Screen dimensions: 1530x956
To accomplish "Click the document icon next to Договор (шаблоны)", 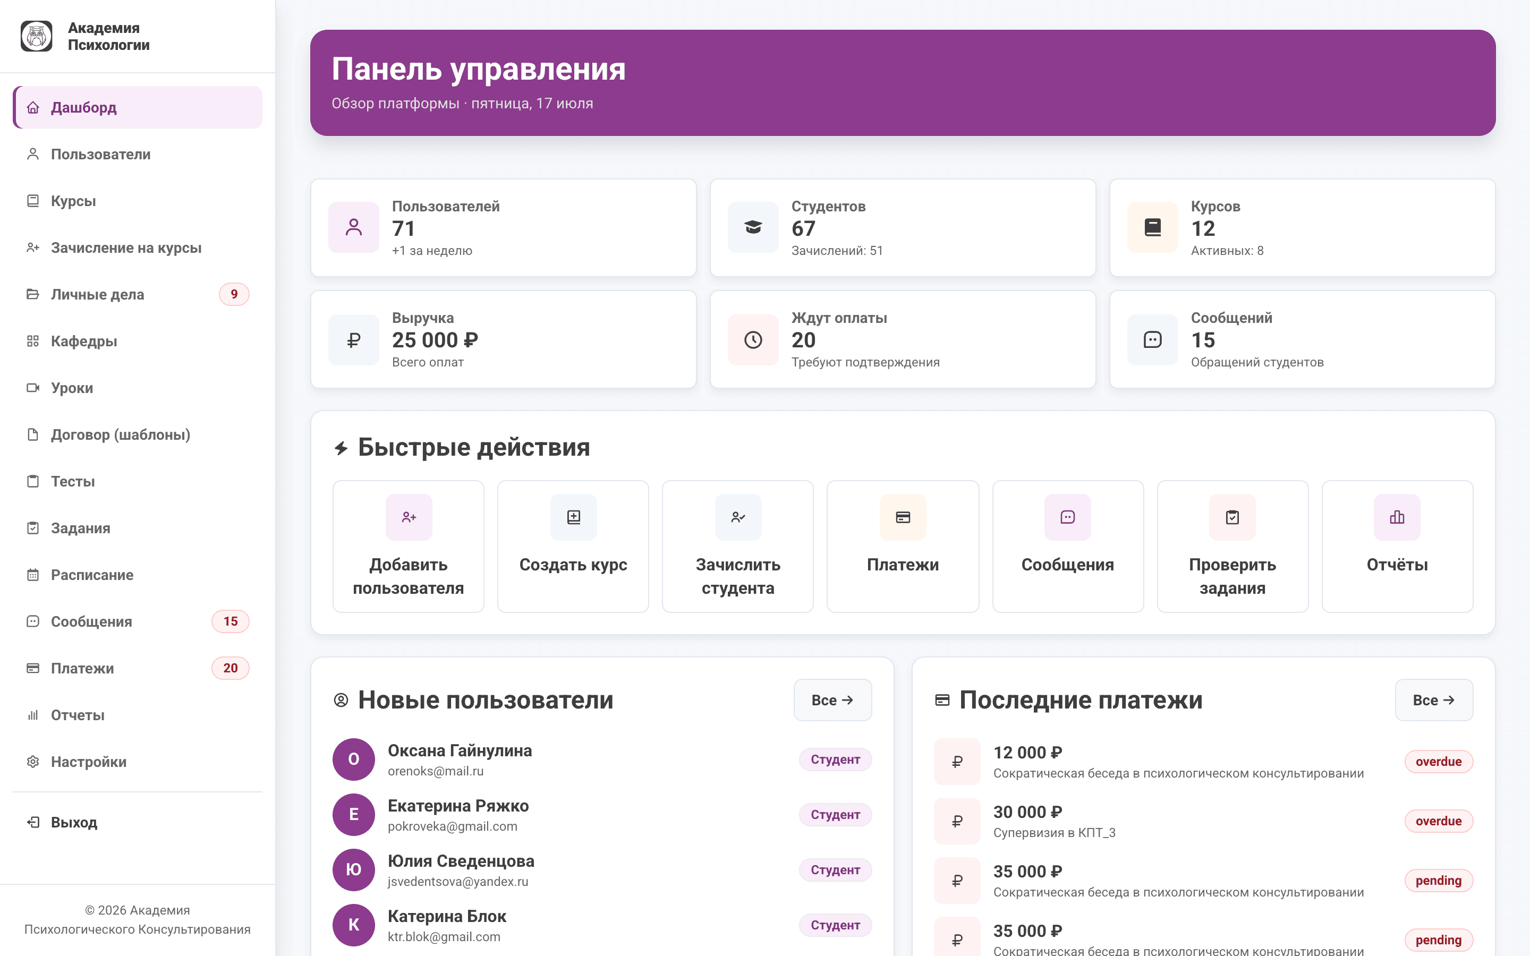I will (x=33, y=435).
